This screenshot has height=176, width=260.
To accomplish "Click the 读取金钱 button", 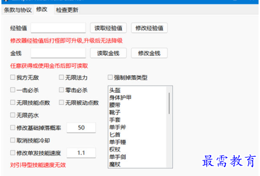I will coord(108,53).
